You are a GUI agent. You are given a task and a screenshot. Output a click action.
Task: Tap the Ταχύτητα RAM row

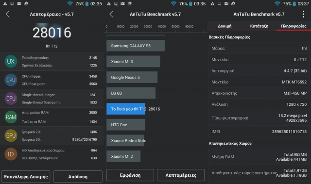[59, 121]
